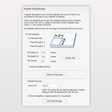Click the Tile Height (y) input field

tap(45, 57)
